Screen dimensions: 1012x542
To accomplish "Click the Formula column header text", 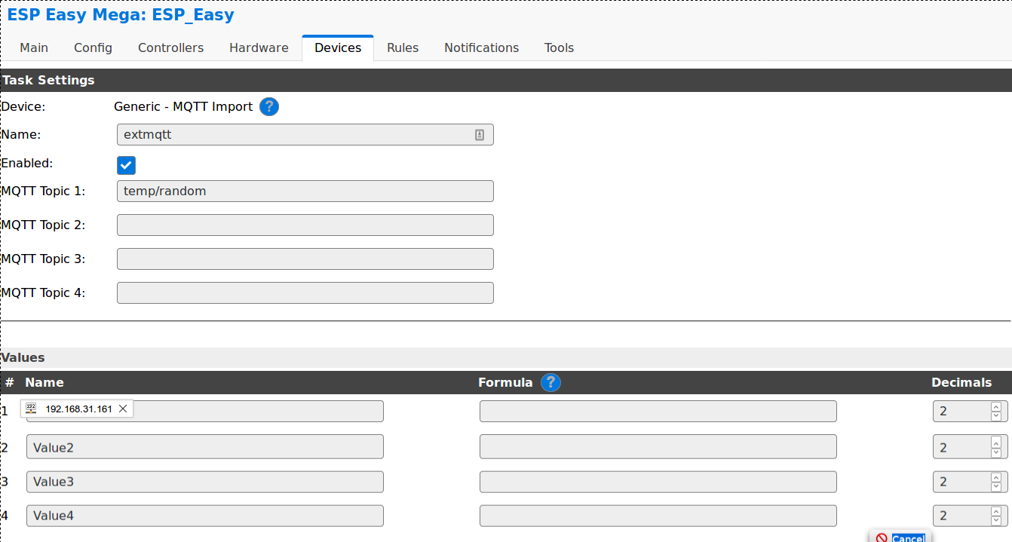I will pos(505,382).
